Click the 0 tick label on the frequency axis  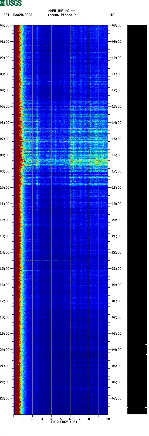tap(13, 419)
